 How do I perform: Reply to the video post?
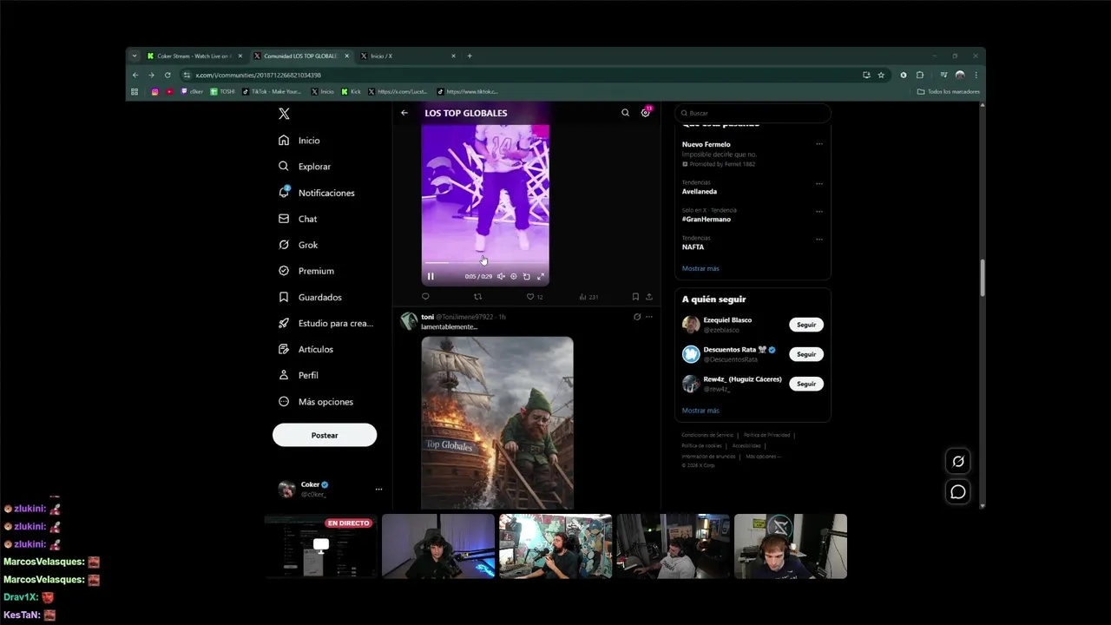(x=425, y=297)
